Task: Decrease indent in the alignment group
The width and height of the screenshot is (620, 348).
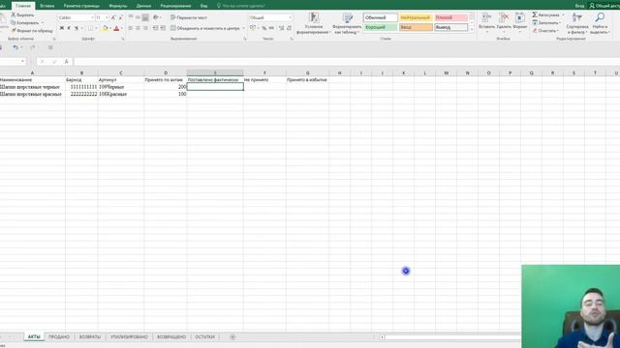Action: tap(155, 28)
